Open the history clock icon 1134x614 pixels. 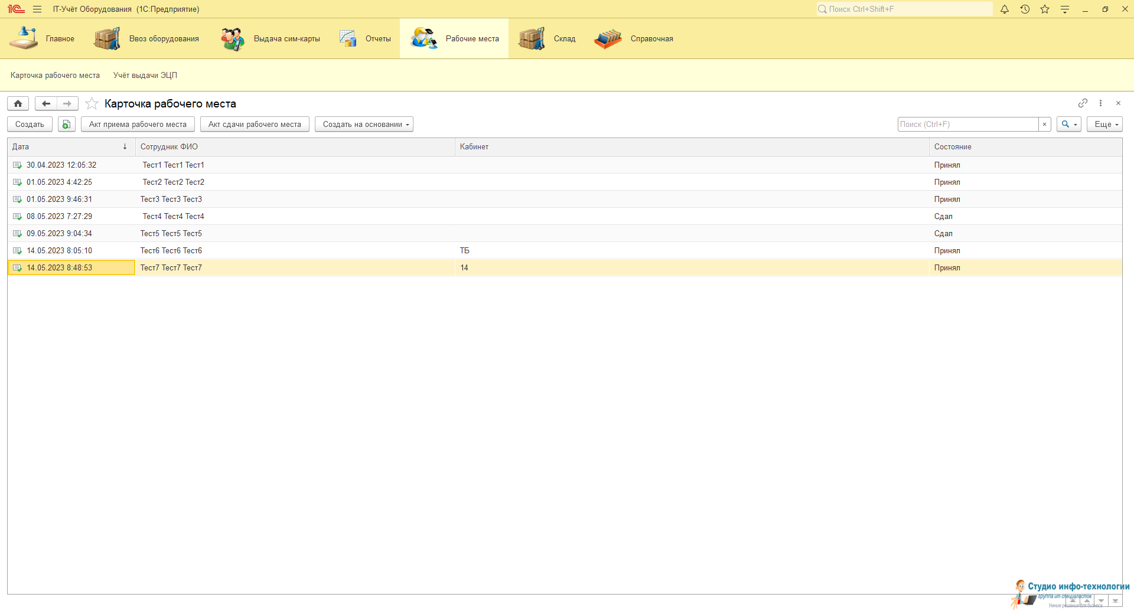pos(1025,9)
